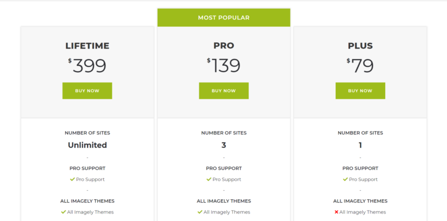Click green checkmark beside Lifetime Pro Support
Image resolution: width=447 pixels, height=221 pixels.
(x=72, y=179)
